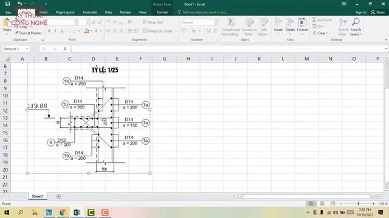Toggle Wrap Text
This screenshot has width=389, height=218.
(x=153, y=22)
